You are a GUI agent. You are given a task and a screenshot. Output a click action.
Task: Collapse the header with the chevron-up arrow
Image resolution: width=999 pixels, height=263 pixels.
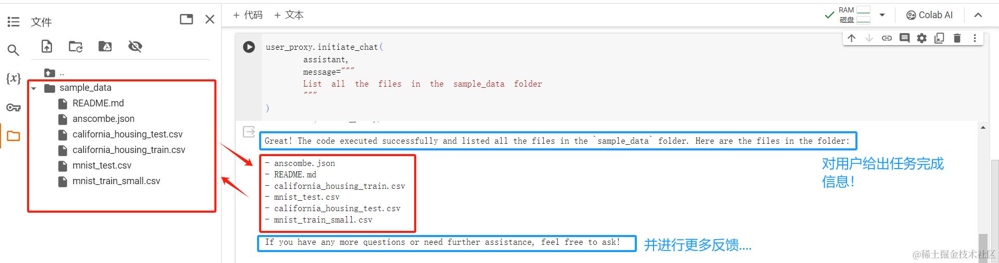pos(978,15)
